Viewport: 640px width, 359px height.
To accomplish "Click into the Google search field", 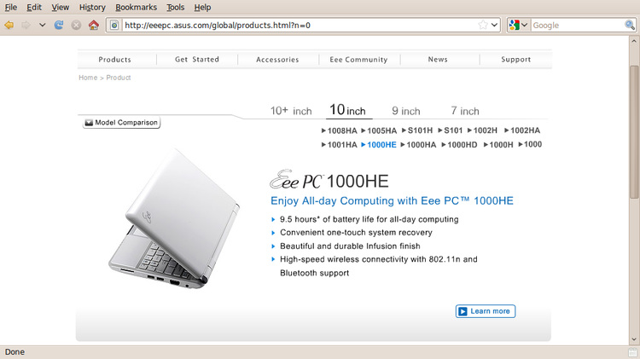I will (578, 26).
